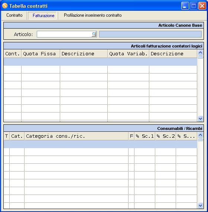
Task: Select the Fatturazione tab
Action: (x=43, y=16)
